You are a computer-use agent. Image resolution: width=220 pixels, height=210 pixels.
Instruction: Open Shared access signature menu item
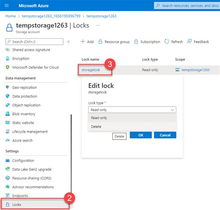(31, 50)
